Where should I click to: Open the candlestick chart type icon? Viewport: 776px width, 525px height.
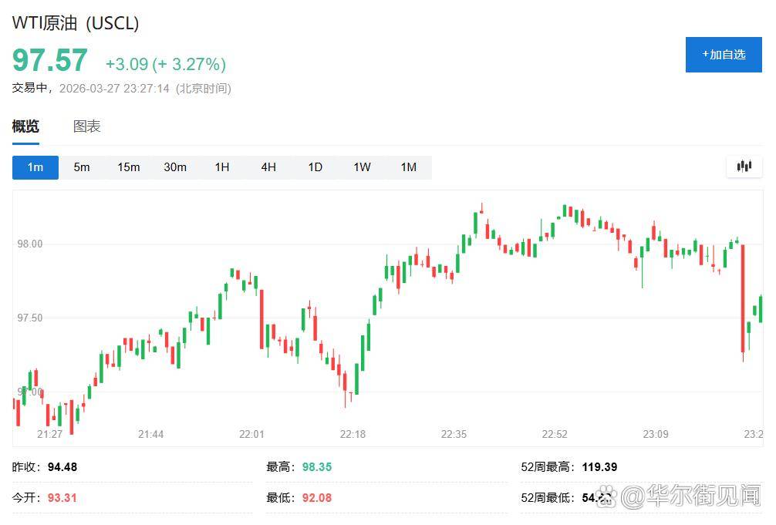coord(744,167)
